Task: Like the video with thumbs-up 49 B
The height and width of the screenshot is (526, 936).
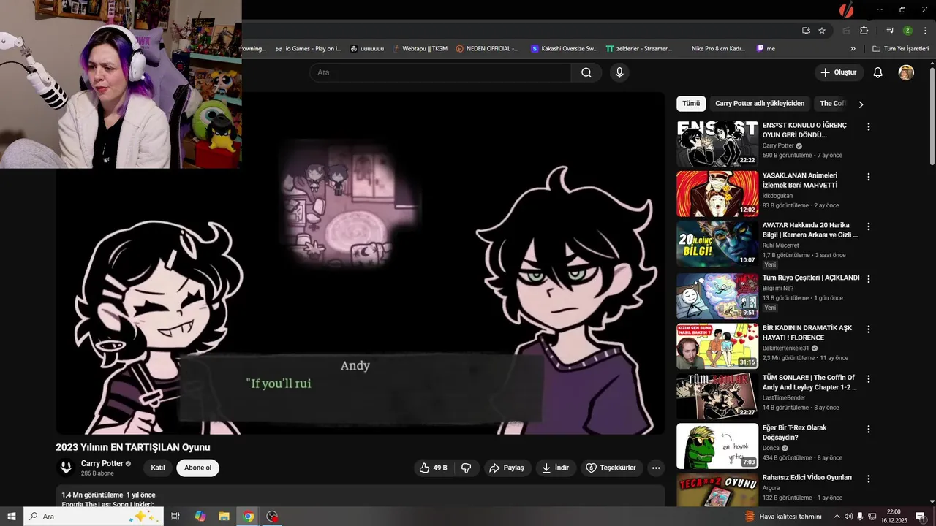Action: [433, 468]
